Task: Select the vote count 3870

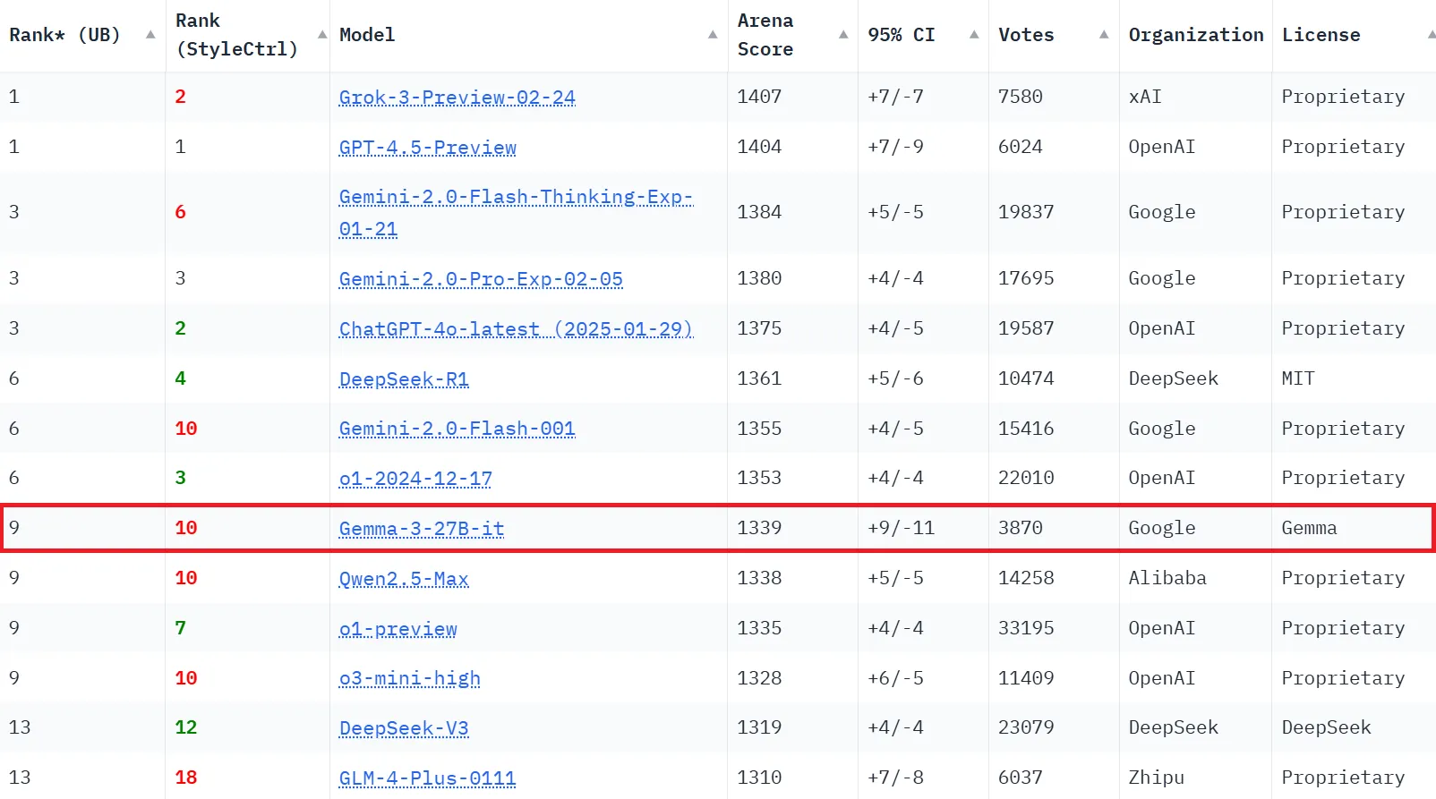Action: coord(1021,528)
